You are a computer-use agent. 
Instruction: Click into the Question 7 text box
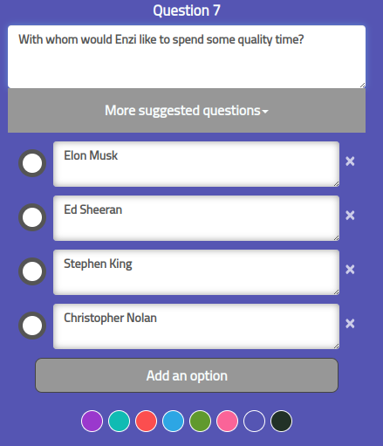(x=187, y=57)
